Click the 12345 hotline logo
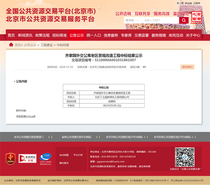This screenshot has height=185, width=210. [x=46, y=159]
